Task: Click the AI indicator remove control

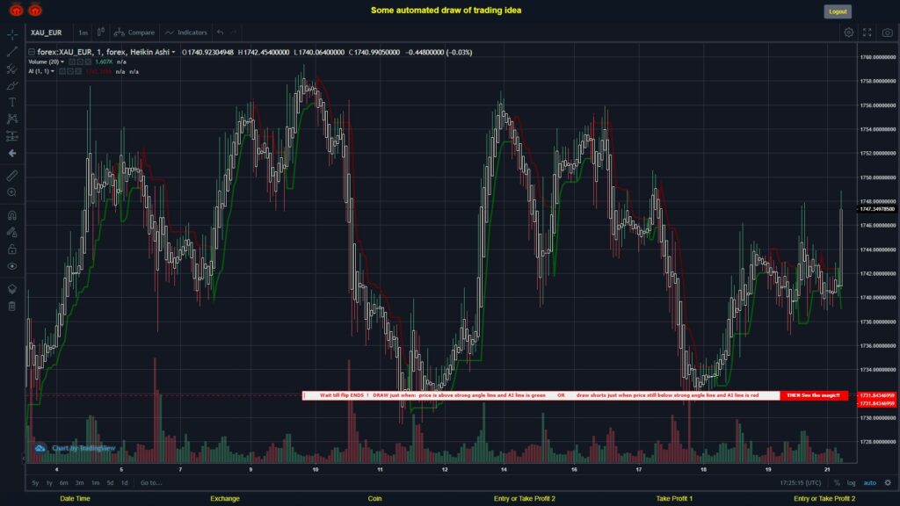Action: tap(78, 72)
